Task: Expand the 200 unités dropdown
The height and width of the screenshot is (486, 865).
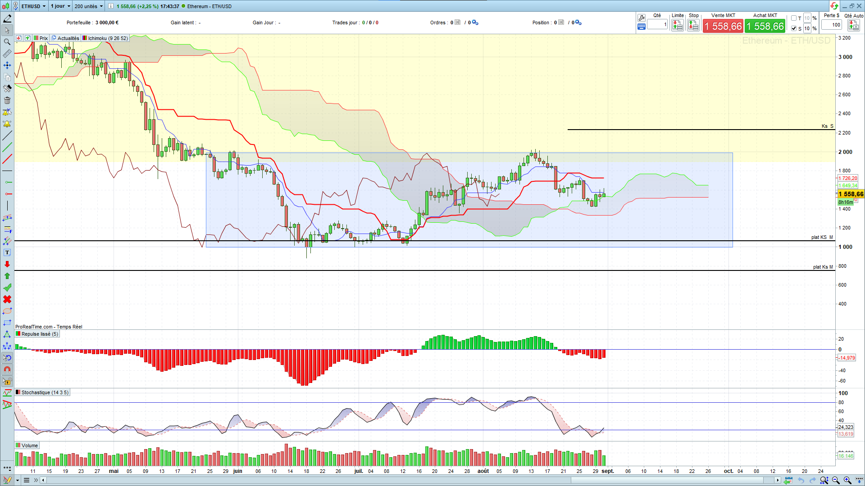Action: 88,6
